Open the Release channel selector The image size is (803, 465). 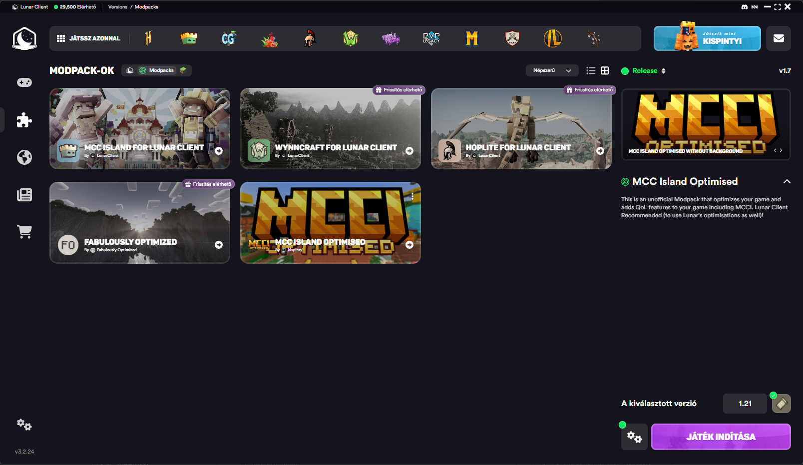644,71
